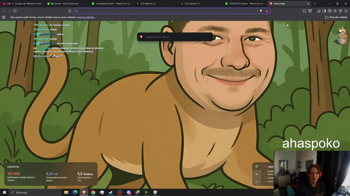Click the 391 885 blocked trackers count
This screenshot has height=196, width=350.
click(x=13, y=174)
